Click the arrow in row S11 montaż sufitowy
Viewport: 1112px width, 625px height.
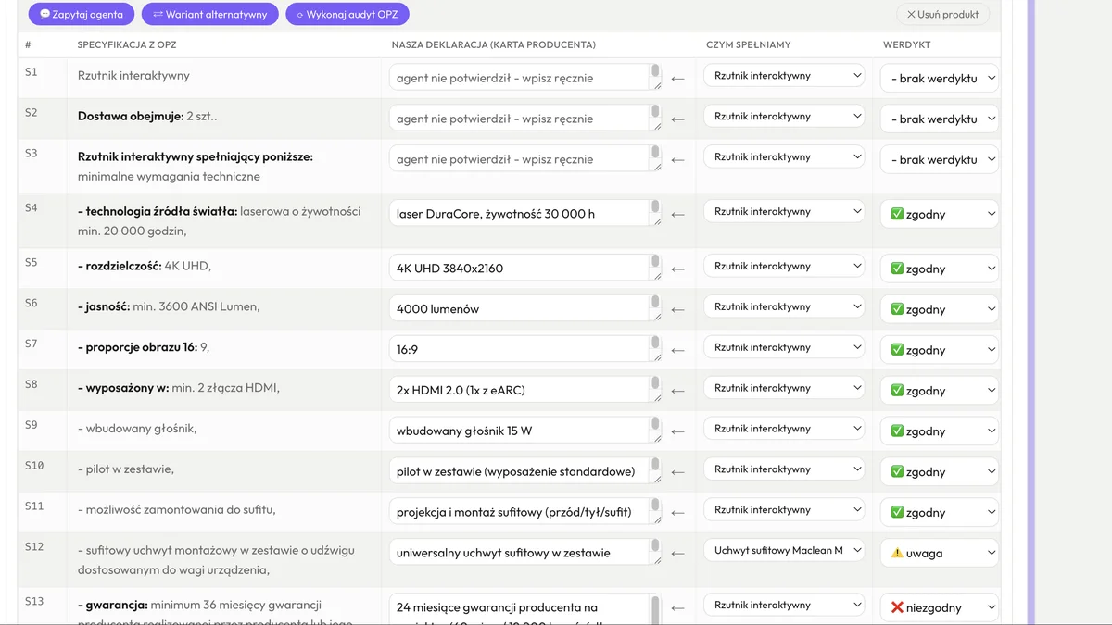coord(677,514)
